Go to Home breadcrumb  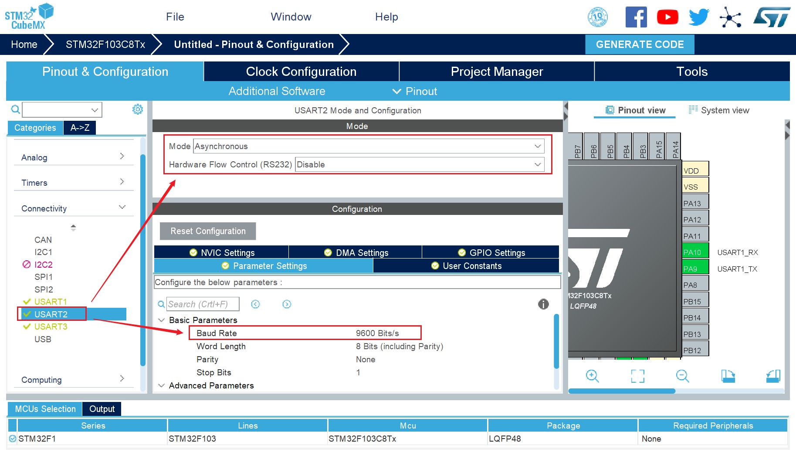pyautogui.click(x=24, y=44)
